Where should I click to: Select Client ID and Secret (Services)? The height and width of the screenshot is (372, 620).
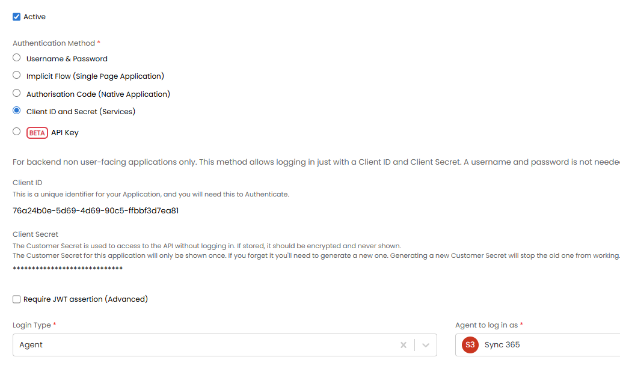point(17,111)
